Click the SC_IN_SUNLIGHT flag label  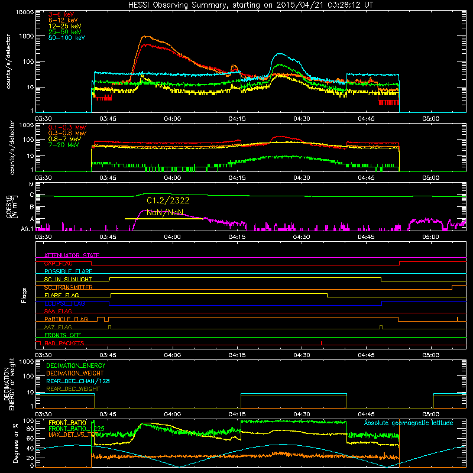pos(68,279)
